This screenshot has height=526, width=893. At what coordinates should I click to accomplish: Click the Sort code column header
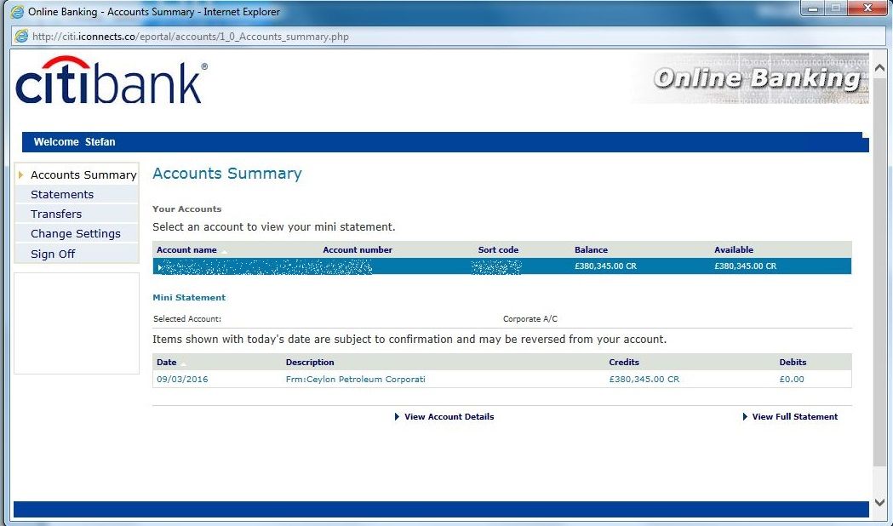coord(498,250)
